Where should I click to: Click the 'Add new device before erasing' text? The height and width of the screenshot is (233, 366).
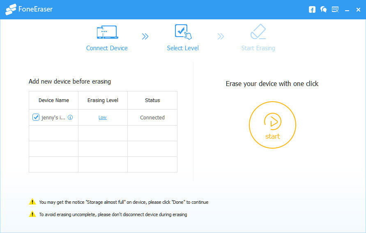[70, 82]
